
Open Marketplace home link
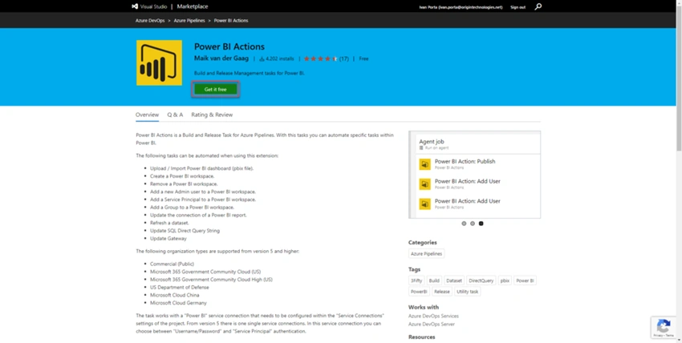point(193,6)
